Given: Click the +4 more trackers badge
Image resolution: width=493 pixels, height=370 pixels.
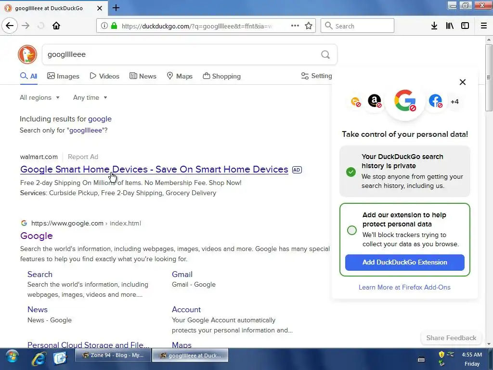Looking at the screenshot, I should coord(454,102).
